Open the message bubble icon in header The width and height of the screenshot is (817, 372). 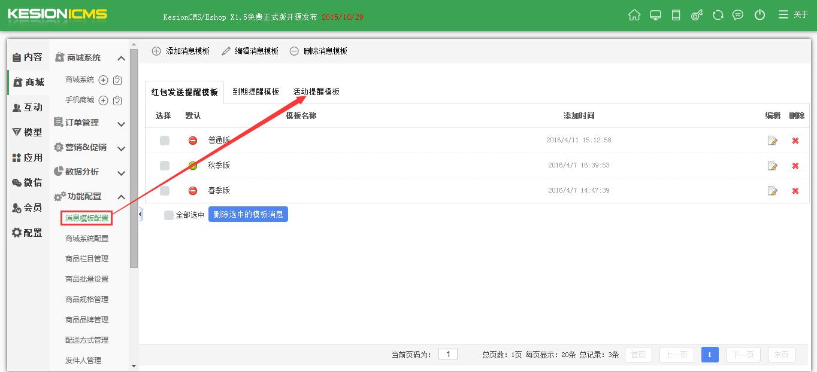[738, 15]
